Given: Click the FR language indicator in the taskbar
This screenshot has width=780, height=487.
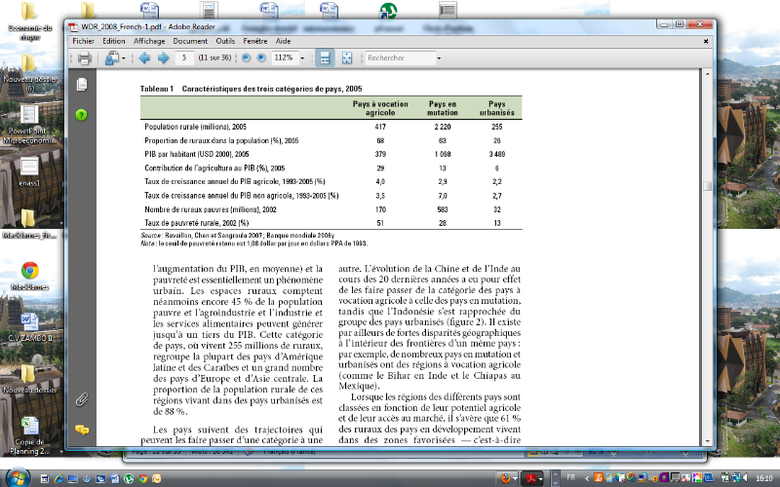Looking at the screenshot, I should click(571, 477).
